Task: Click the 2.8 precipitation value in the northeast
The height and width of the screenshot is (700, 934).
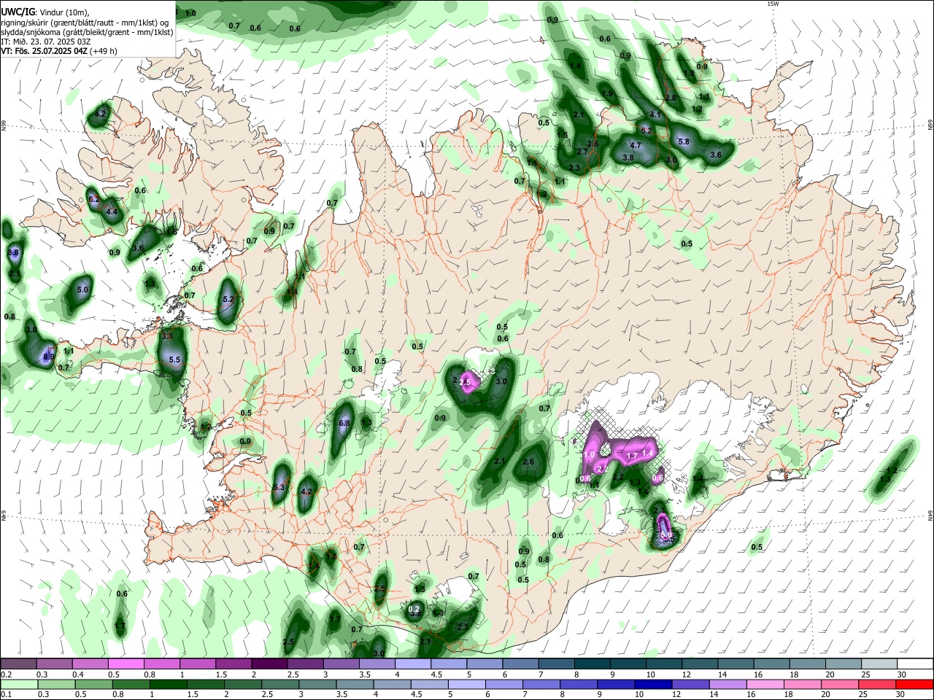Action: click(x=671, y=98)
